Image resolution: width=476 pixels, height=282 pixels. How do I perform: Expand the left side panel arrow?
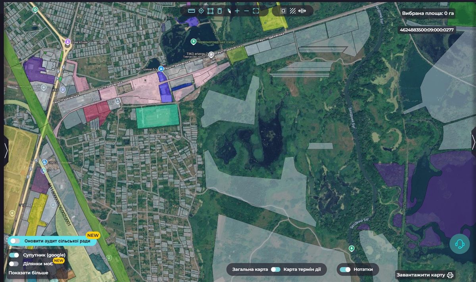[6, 151]
